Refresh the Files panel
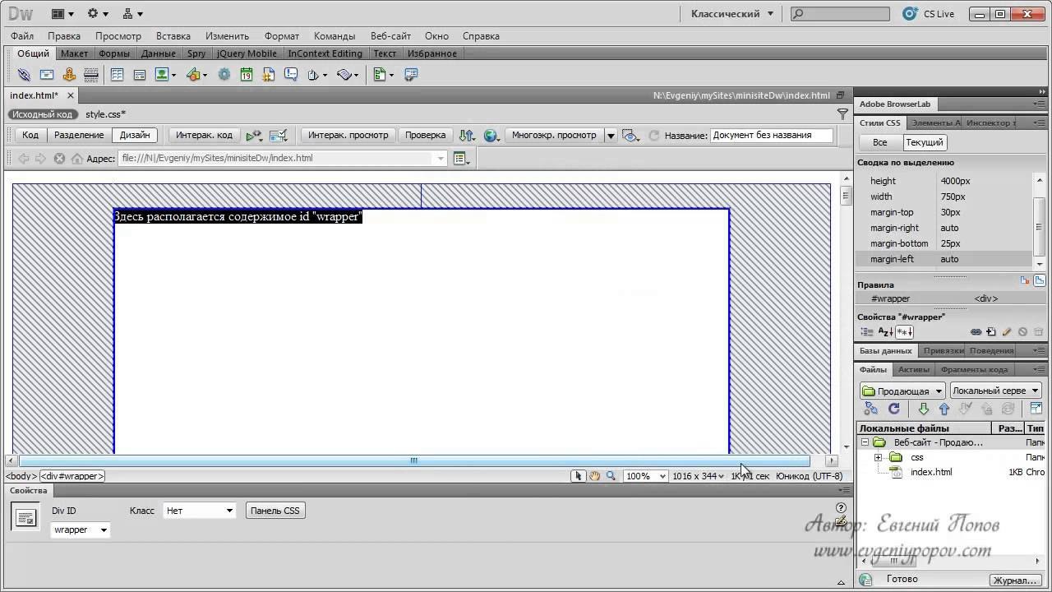 [894, 409]
